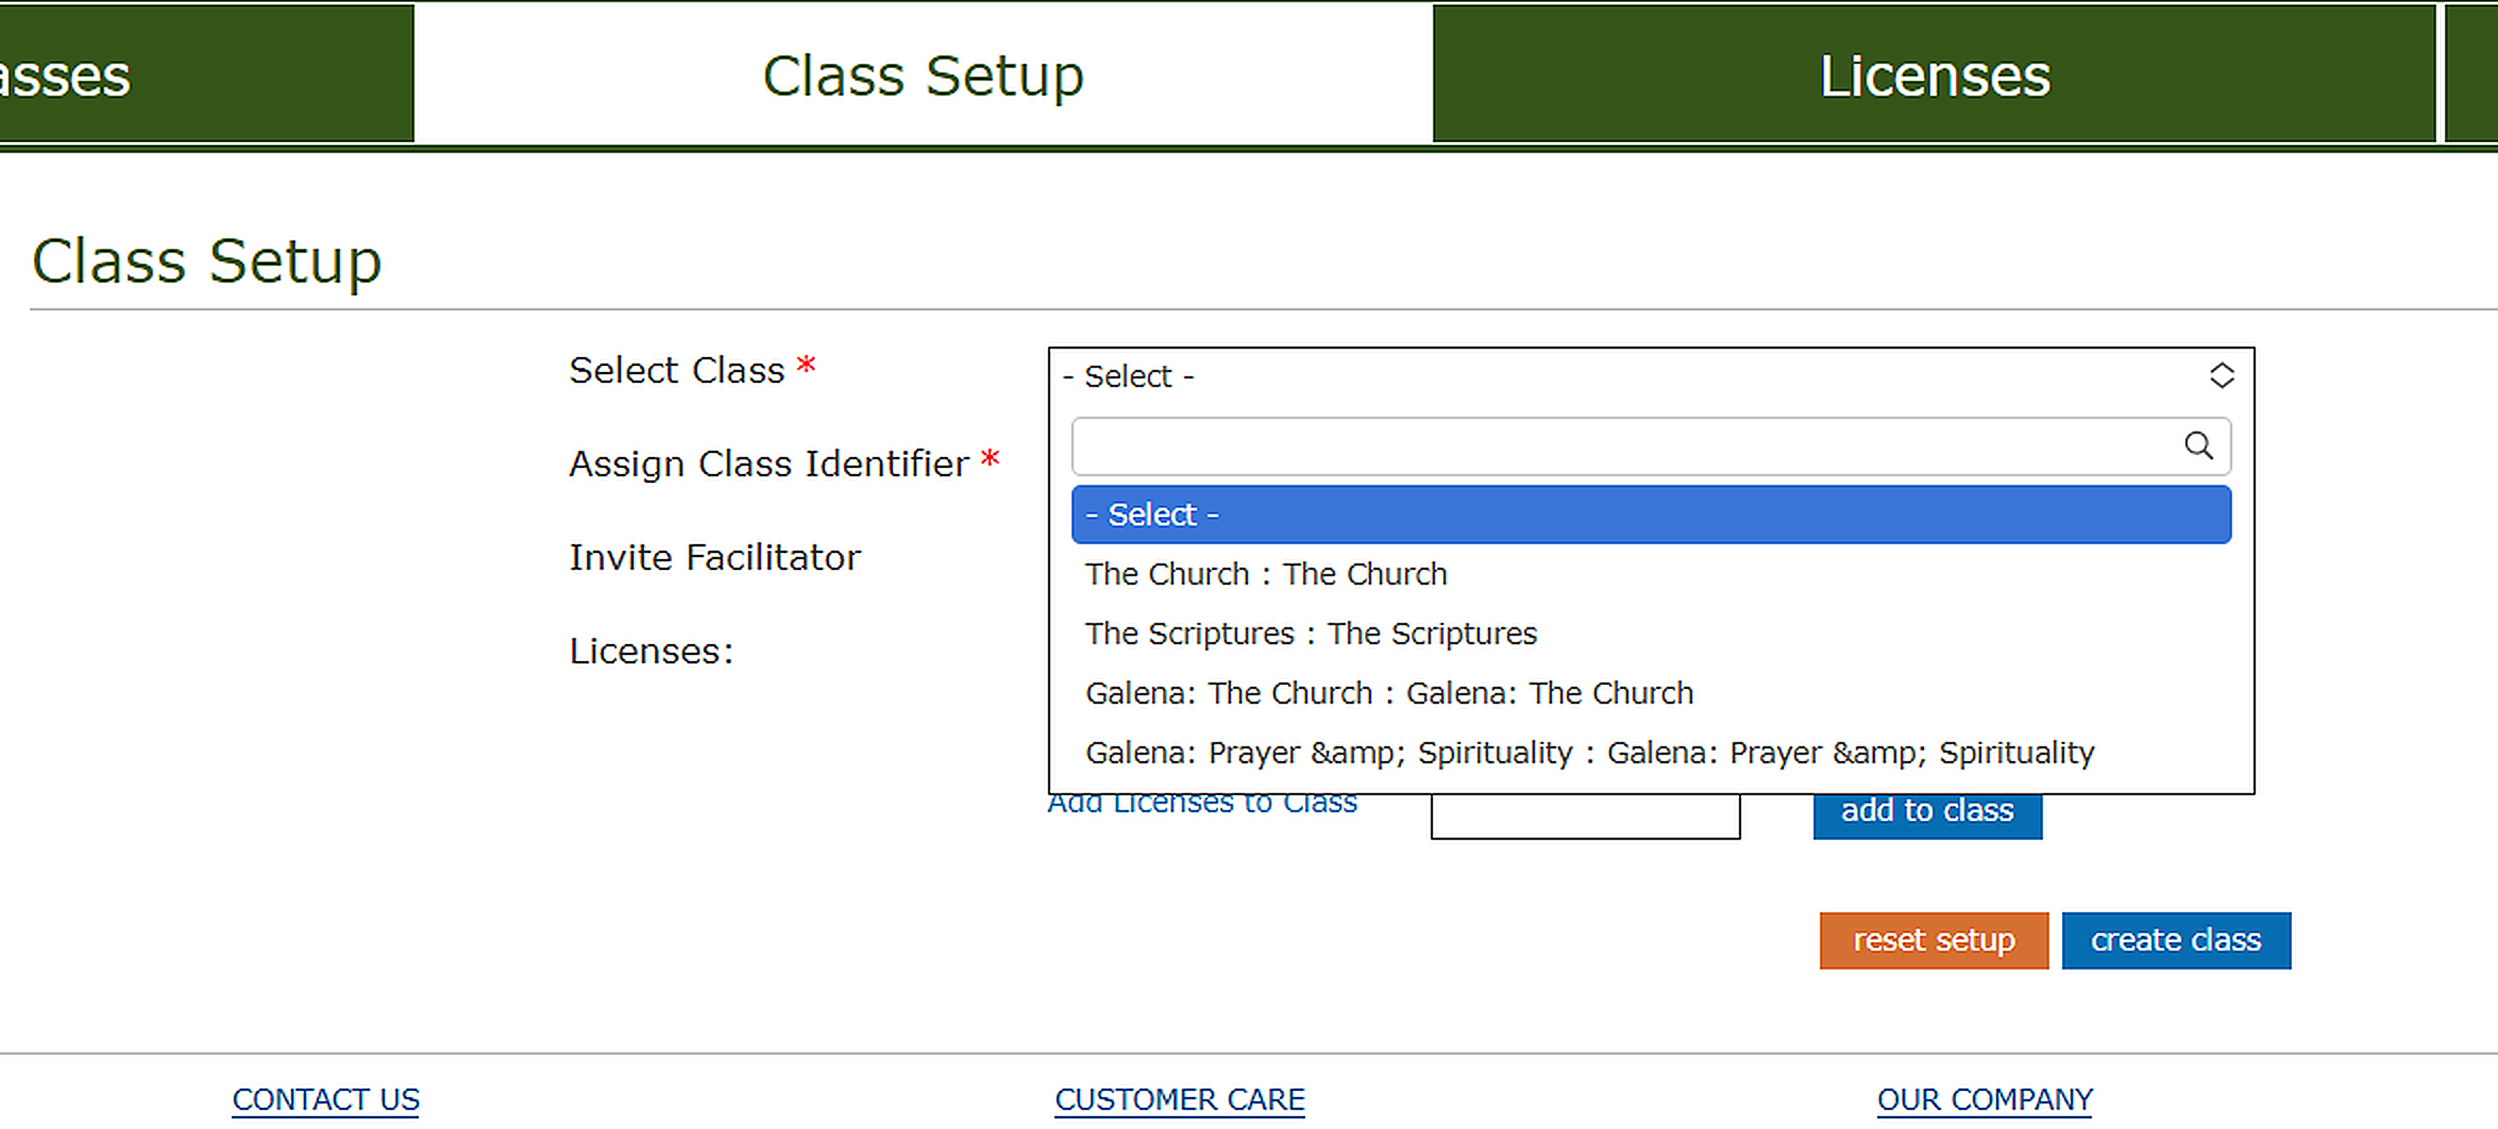The image size is (2498, 1129).
Task: Click the CONTACT US link
Action: pyautogui.click(x=326, y=1099)
